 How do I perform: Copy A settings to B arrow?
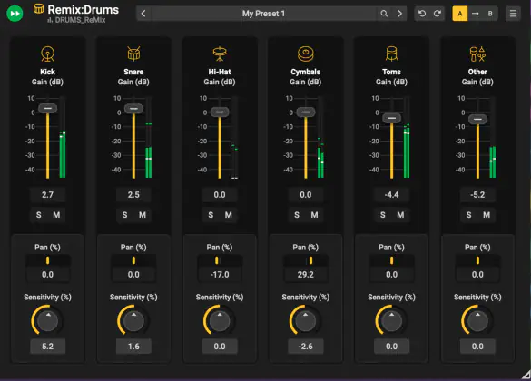475,14
